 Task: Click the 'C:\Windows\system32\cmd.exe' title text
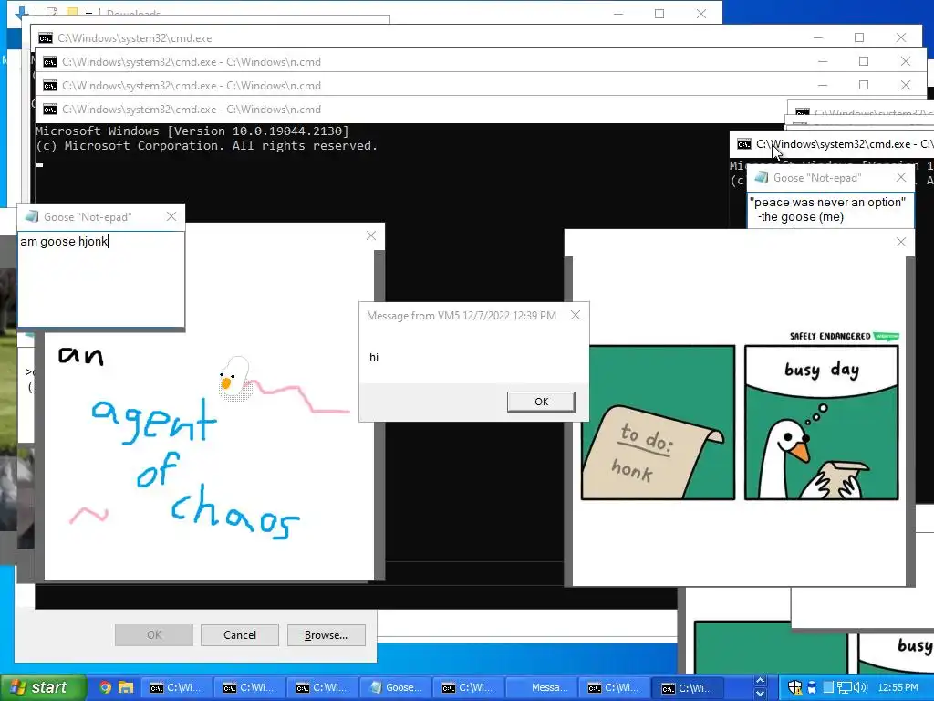(x=135, y=38)
